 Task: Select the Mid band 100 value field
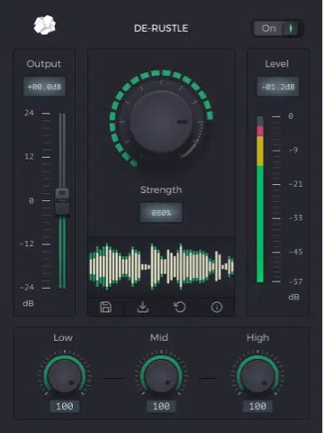pos(161,406)
